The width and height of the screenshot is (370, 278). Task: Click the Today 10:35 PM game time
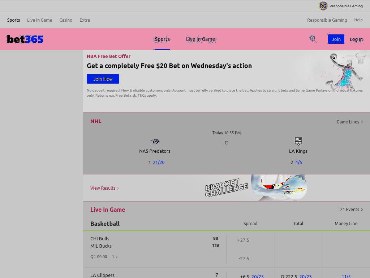tap(227, 133)
